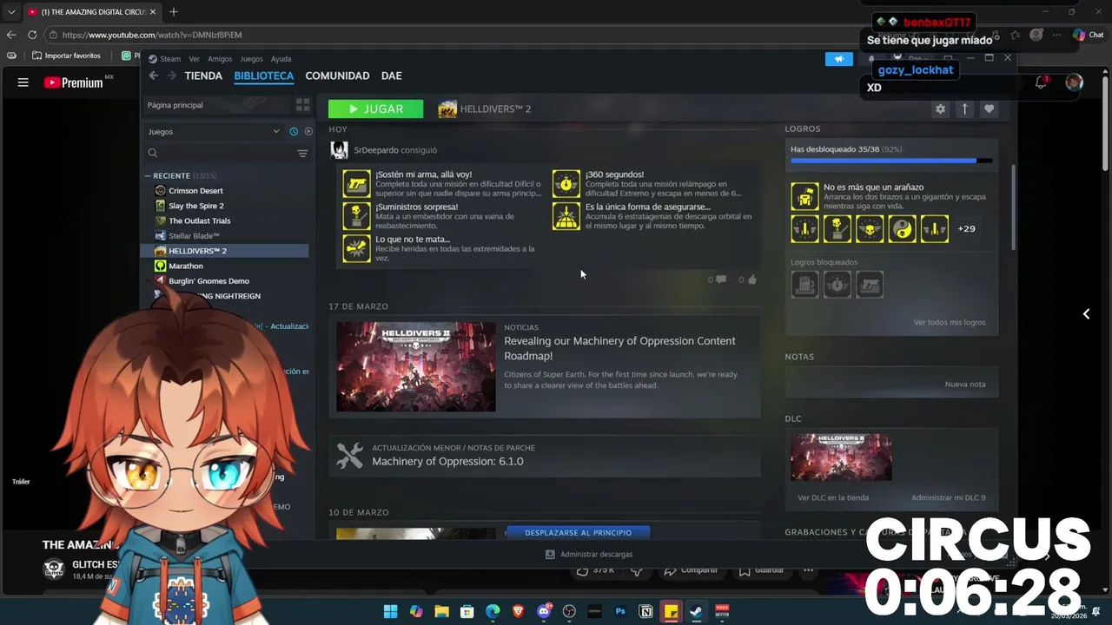Click the stopwatch locked achievement icon

tap(837, 284)
